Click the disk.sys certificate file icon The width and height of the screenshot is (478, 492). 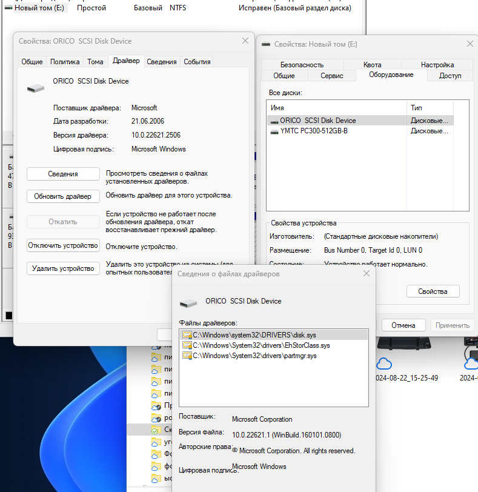pos(187,335)
